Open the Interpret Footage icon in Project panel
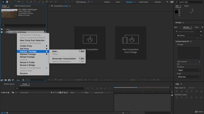 click(x=2, y=80)
